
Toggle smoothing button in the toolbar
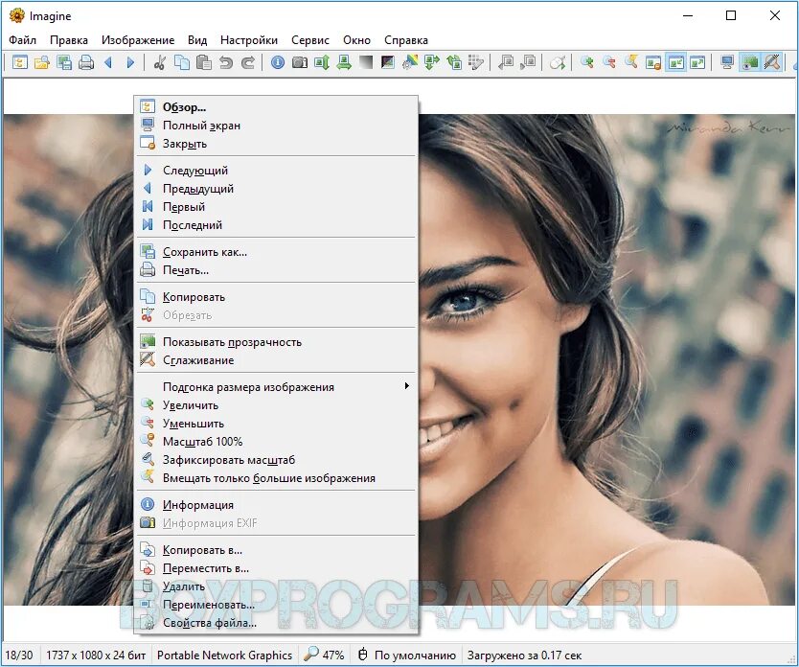click(772, 62)
